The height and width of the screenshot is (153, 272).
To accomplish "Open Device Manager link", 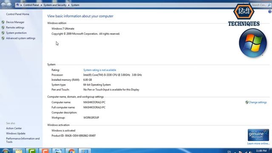I will click(15, 22).
